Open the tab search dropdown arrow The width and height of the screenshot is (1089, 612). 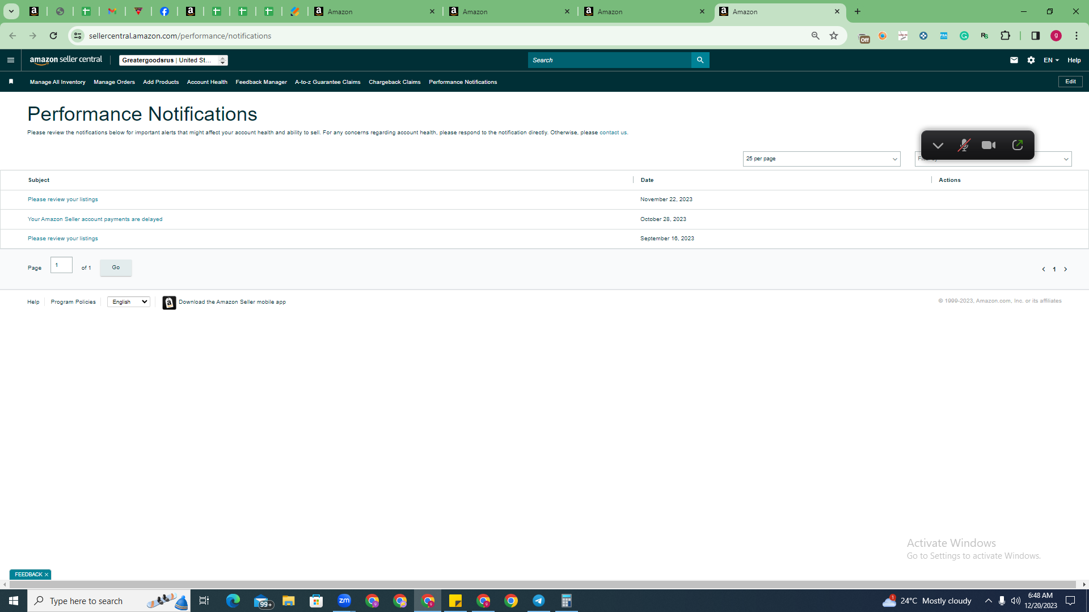[x=11, y=11]
